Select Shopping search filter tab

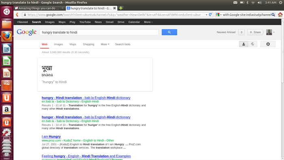point(88,44)
